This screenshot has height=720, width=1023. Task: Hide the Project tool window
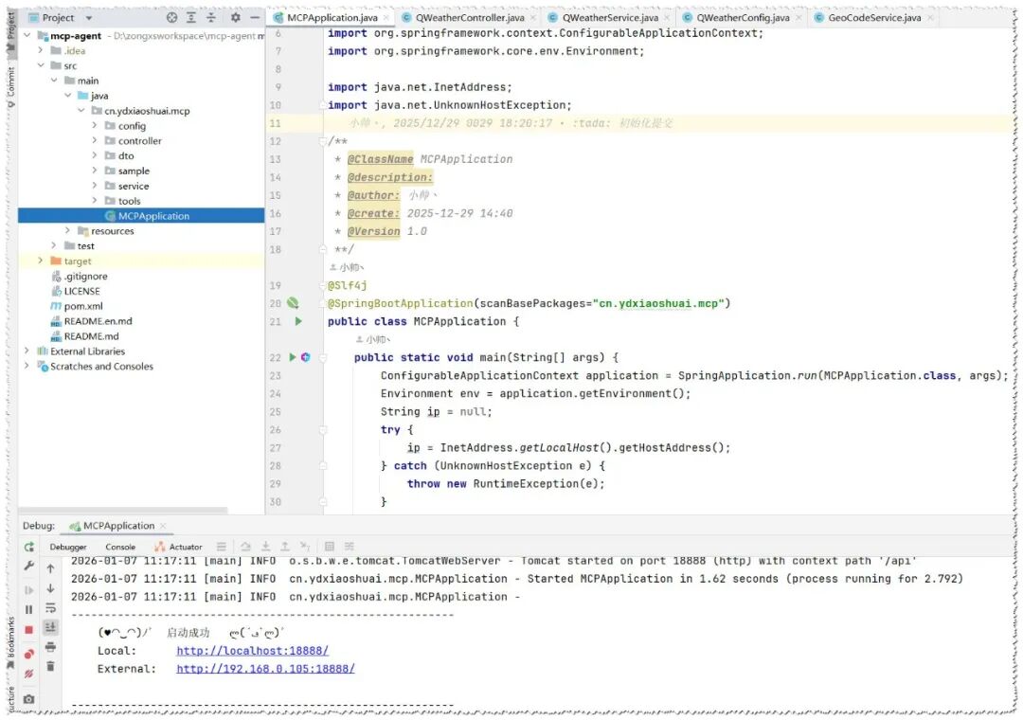pos(255,18)
